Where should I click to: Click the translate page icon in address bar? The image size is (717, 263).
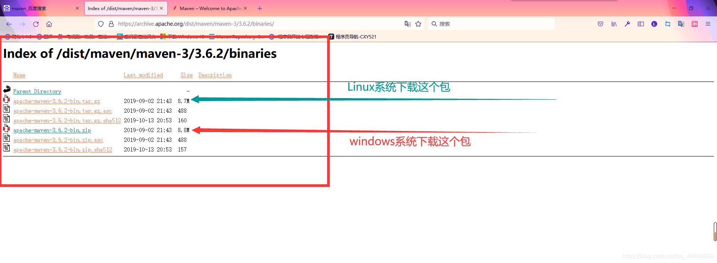click(x=407, y=24)
